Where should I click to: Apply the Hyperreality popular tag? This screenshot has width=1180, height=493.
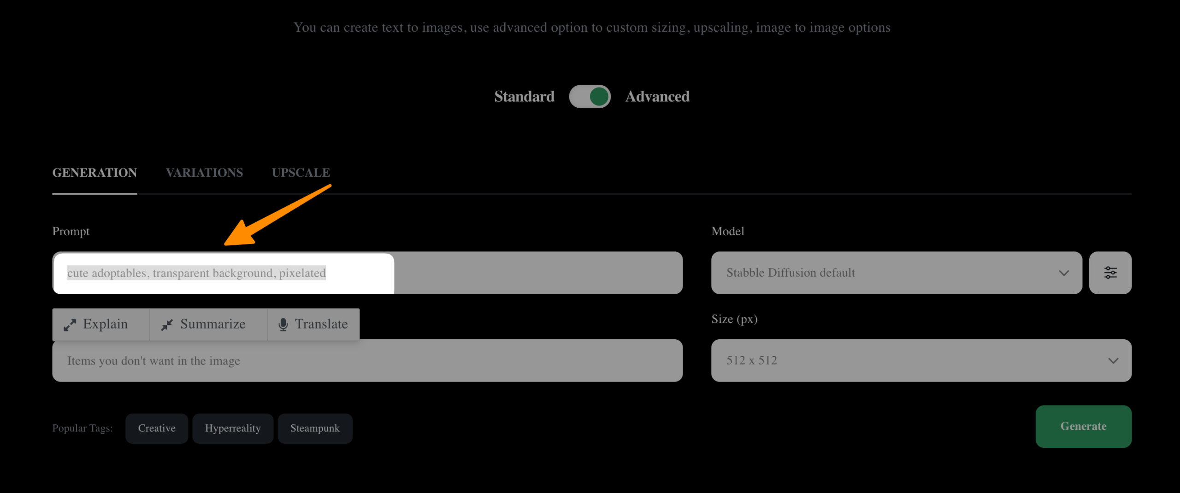233,428
